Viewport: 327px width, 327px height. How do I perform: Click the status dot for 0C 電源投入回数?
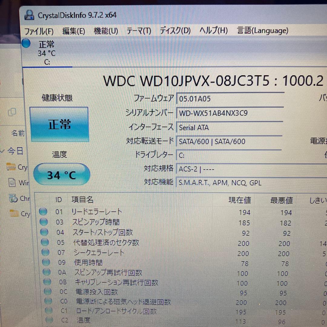(48, 291)
